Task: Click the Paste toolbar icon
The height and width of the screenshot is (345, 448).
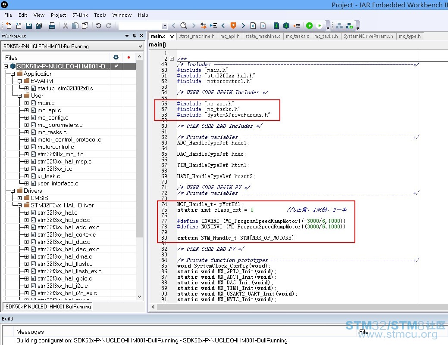Action: coord(85,26)
